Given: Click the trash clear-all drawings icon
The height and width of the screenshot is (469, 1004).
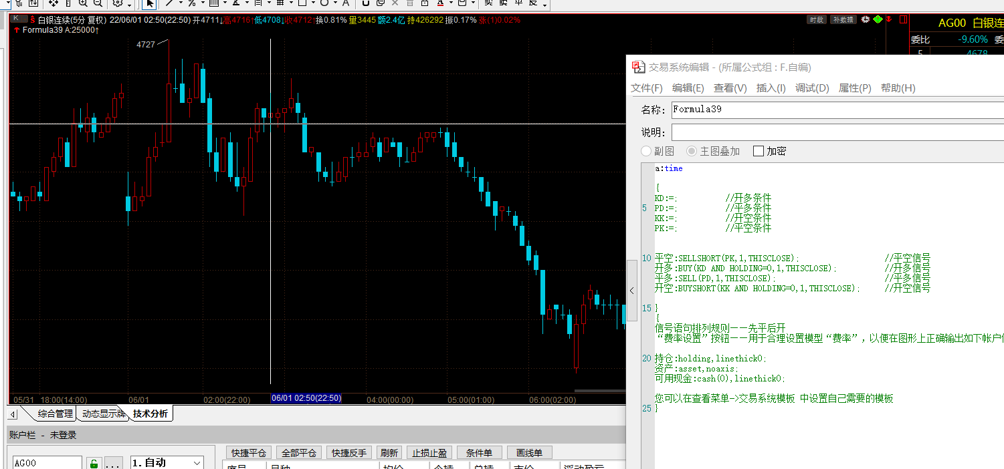Looking at the screenshot, I should (x=410, y=3).
